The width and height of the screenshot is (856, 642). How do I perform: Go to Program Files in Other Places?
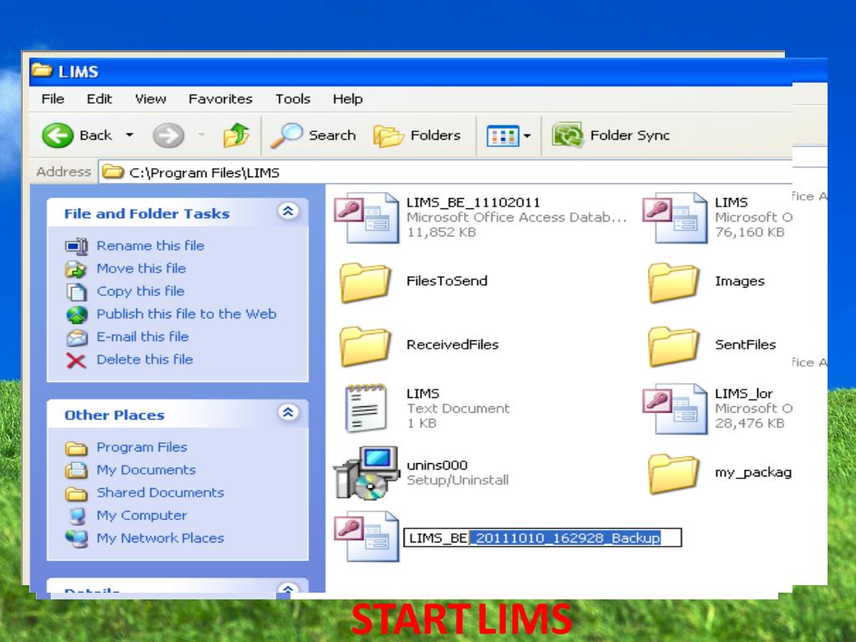pos(142,447)
